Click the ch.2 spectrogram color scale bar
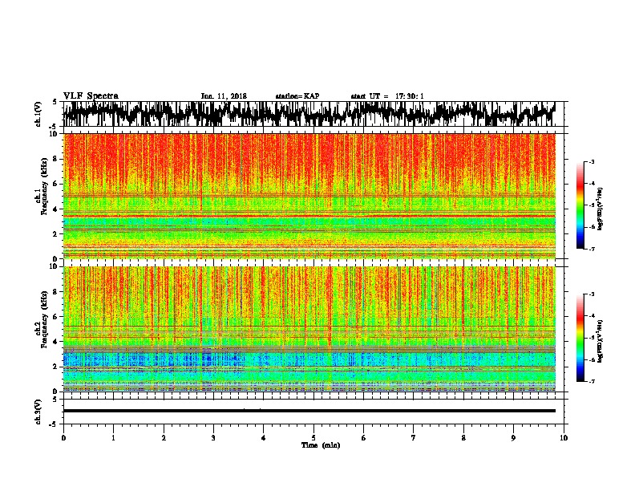Image resolution: width=635 pixels, height=491 pixels. [x=580, y=338]
